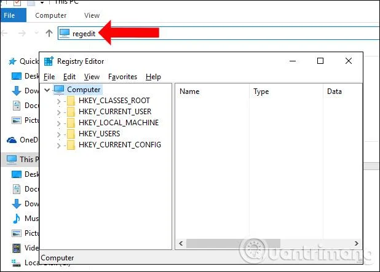Click the Explorer back arrow

(x=5, y=33)
